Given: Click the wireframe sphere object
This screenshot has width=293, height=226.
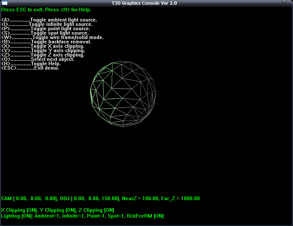Looking at the screenshot, I should 123,94.
